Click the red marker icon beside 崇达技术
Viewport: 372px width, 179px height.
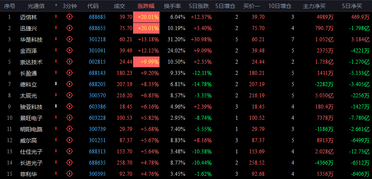click(56, 61)
